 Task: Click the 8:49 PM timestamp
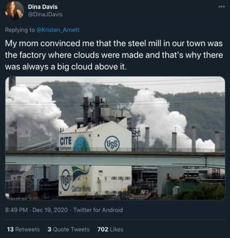[17, 210]
